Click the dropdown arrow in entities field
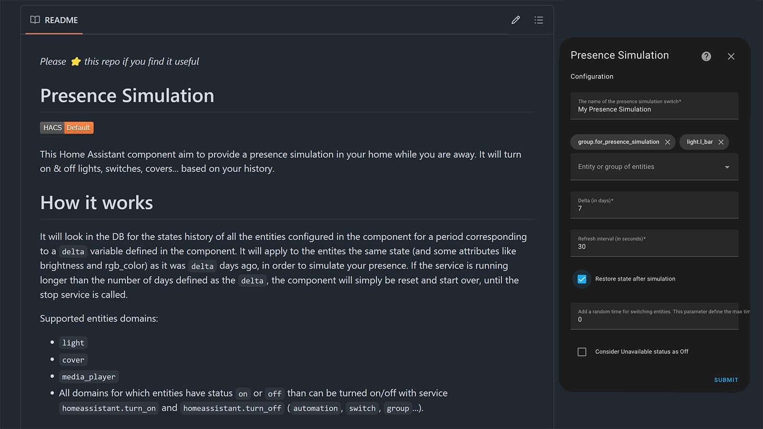 (727, 167)
